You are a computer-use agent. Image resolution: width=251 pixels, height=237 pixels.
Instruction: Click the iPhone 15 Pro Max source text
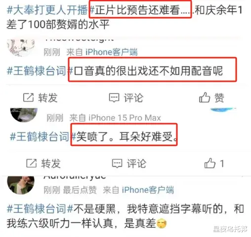[125, 118]
